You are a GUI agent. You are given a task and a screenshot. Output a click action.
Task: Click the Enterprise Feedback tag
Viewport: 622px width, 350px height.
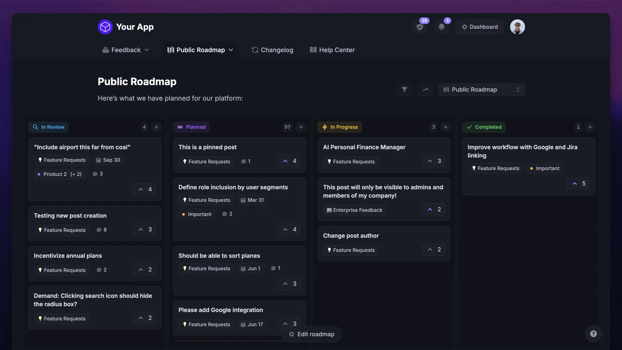pyautogui.click(x=355, y=210)
